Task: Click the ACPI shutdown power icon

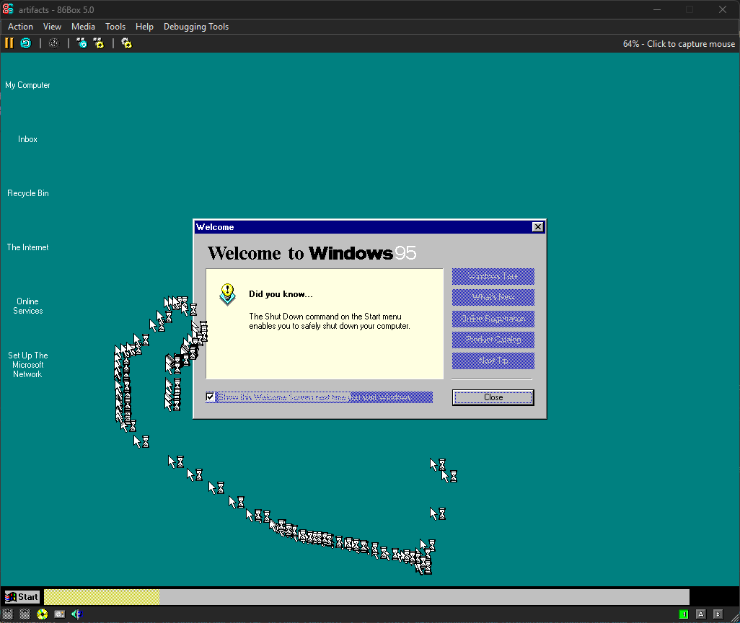Action: point(54,43)
